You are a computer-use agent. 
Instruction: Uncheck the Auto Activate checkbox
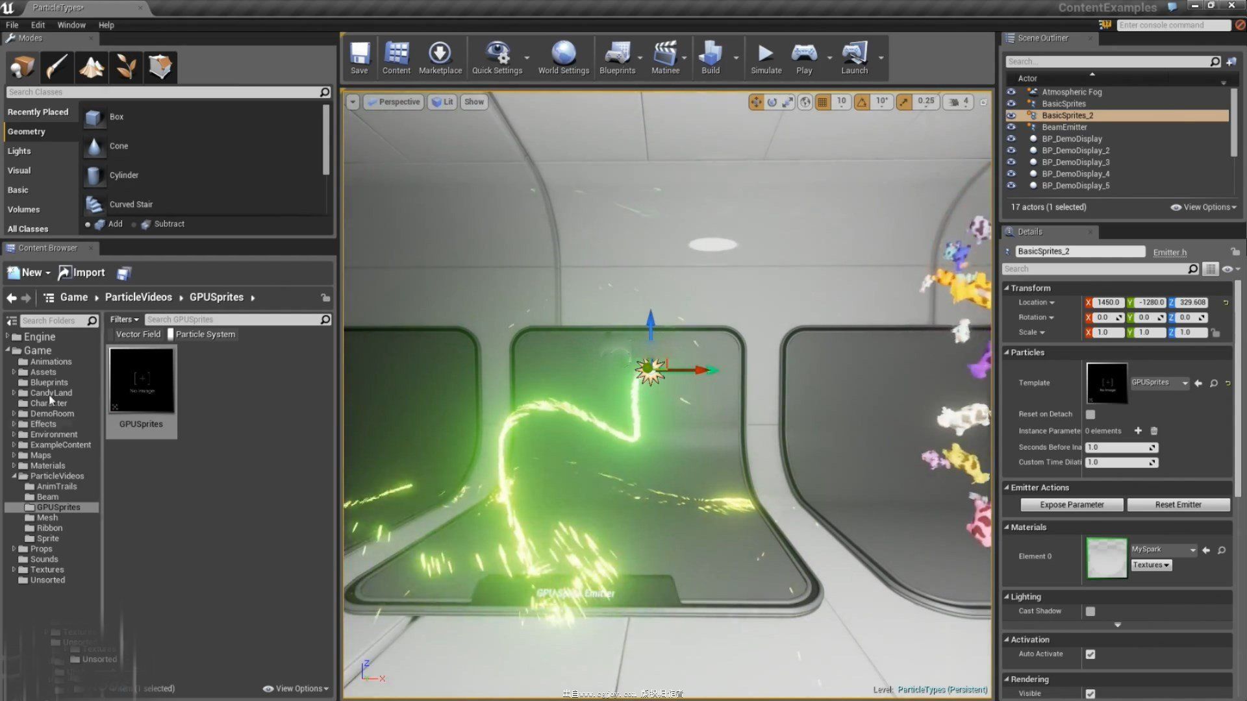click(1090, 654)
